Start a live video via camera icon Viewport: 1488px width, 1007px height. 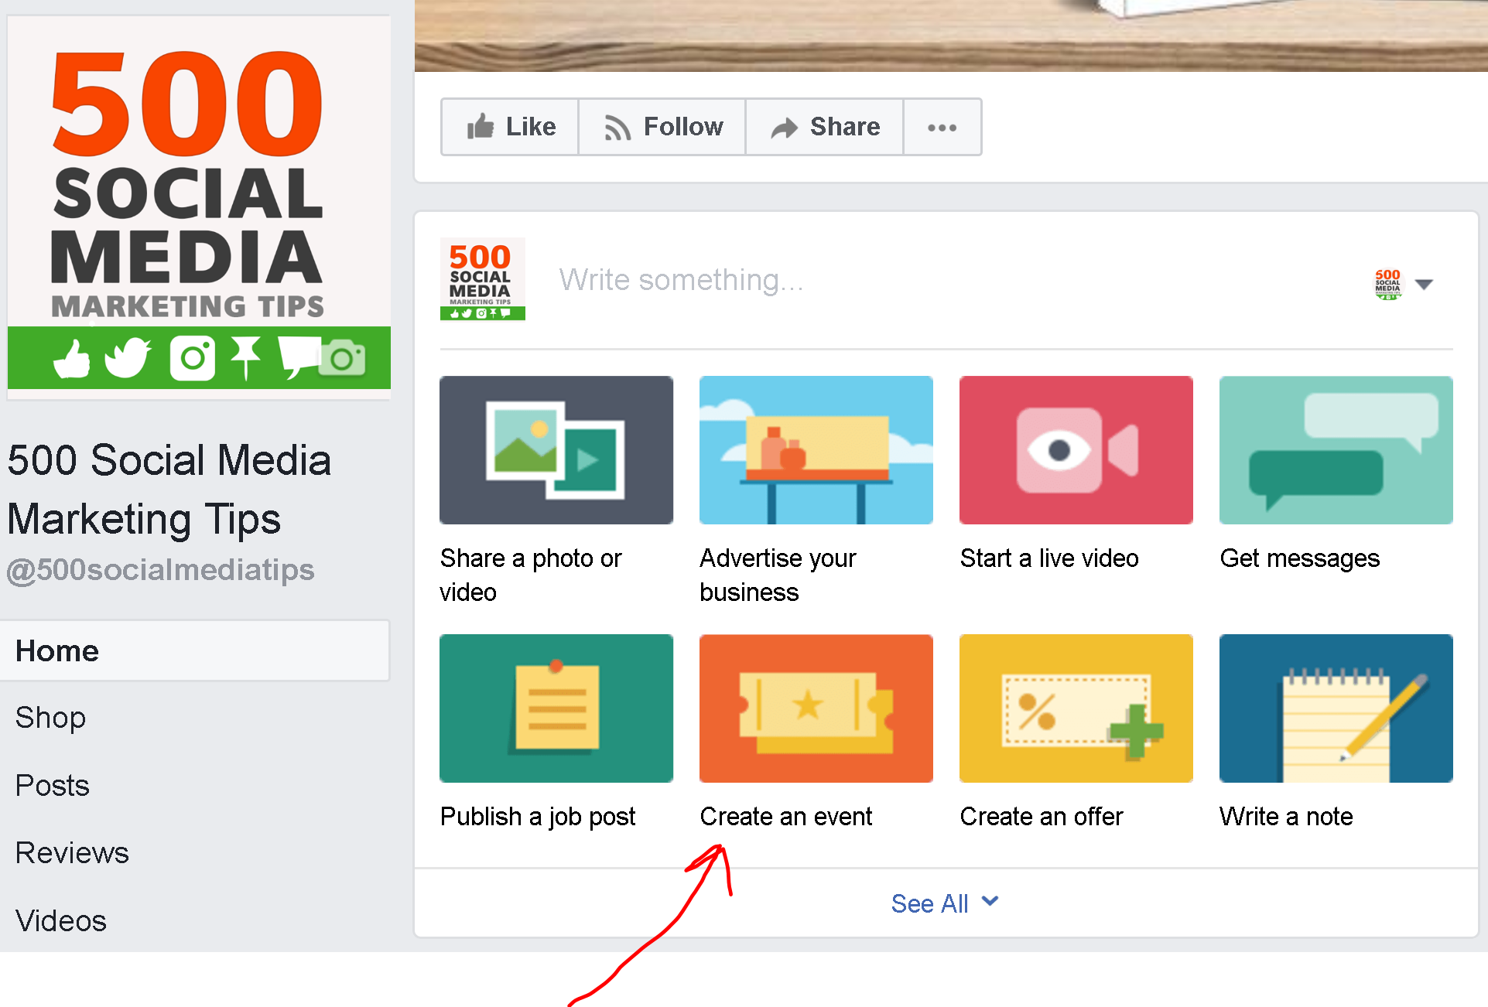click(1076, 450)
